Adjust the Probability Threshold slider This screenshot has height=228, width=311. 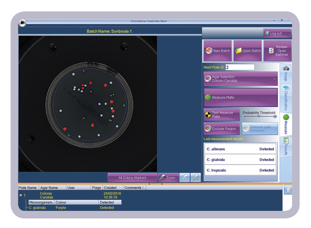click(259, 116)
